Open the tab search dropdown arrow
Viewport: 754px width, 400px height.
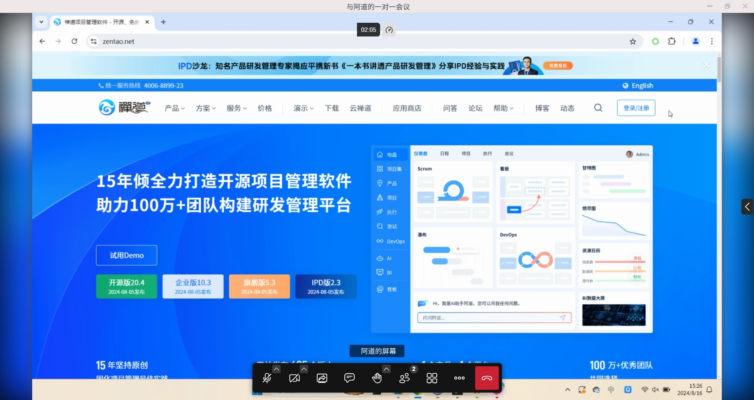[41, 22]
